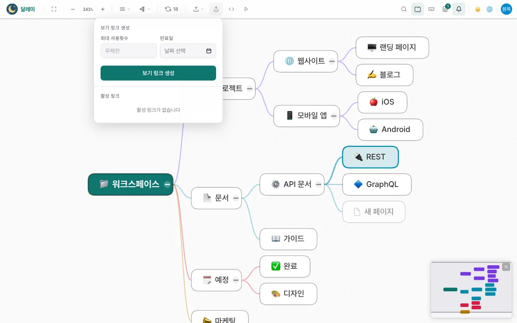Select the 블로그 node
Viewport: 517px width, 323px height.
click(x=385, y=75)
